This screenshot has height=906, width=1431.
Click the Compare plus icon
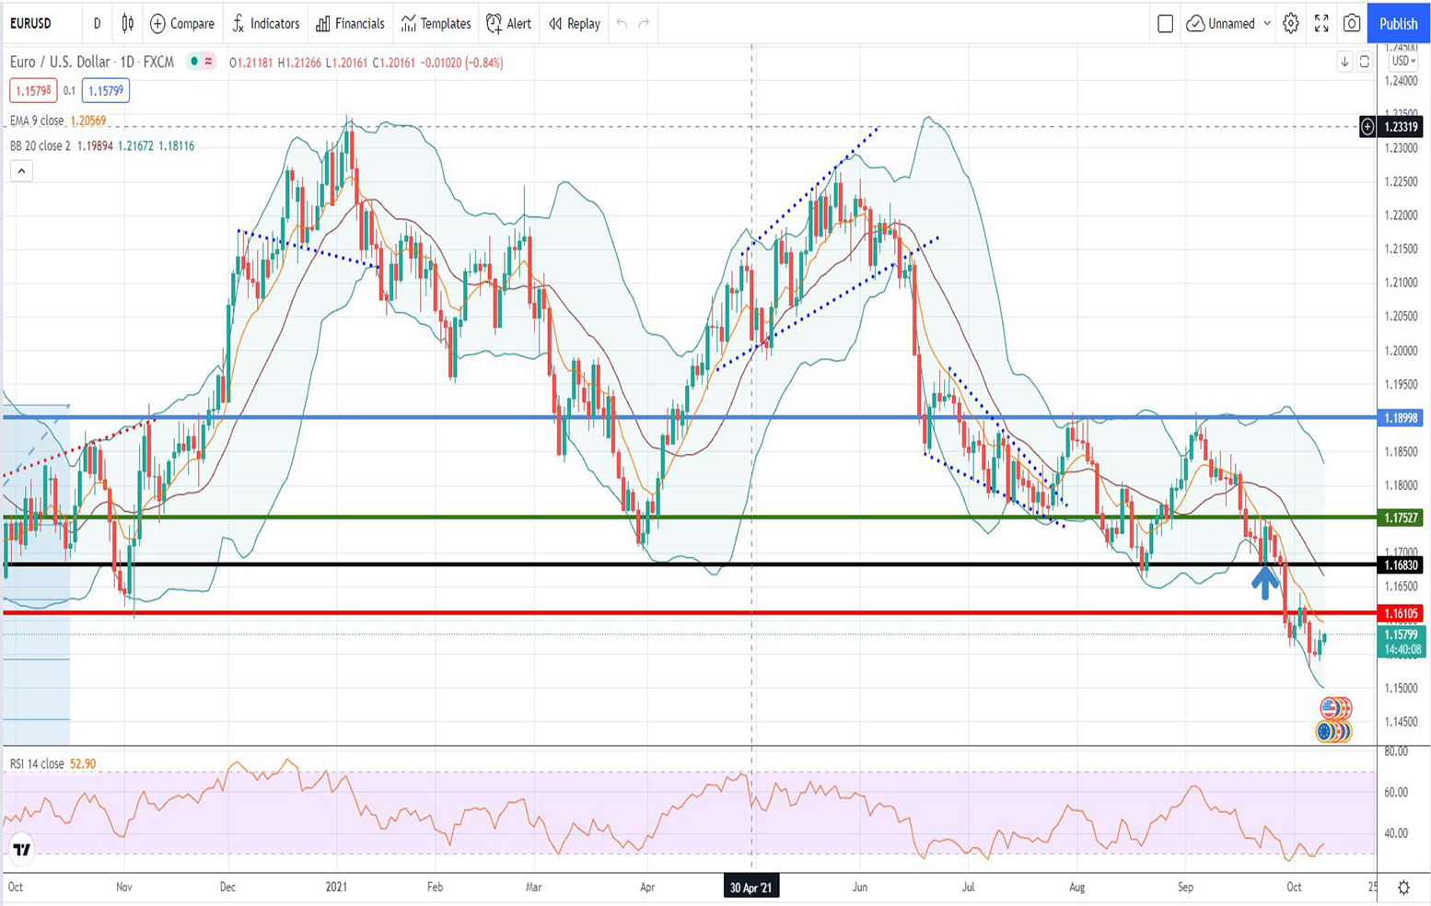[x=157, y=24]
